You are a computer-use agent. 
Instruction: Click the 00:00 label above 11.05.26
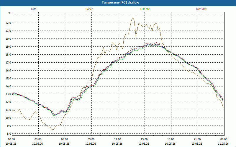click(224, 139)
